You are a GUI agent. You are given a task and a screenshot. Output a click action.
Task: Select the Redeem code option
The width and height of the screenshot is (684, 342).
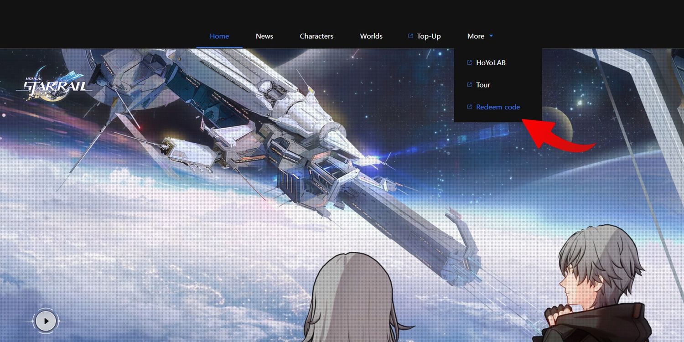(498, 107)
